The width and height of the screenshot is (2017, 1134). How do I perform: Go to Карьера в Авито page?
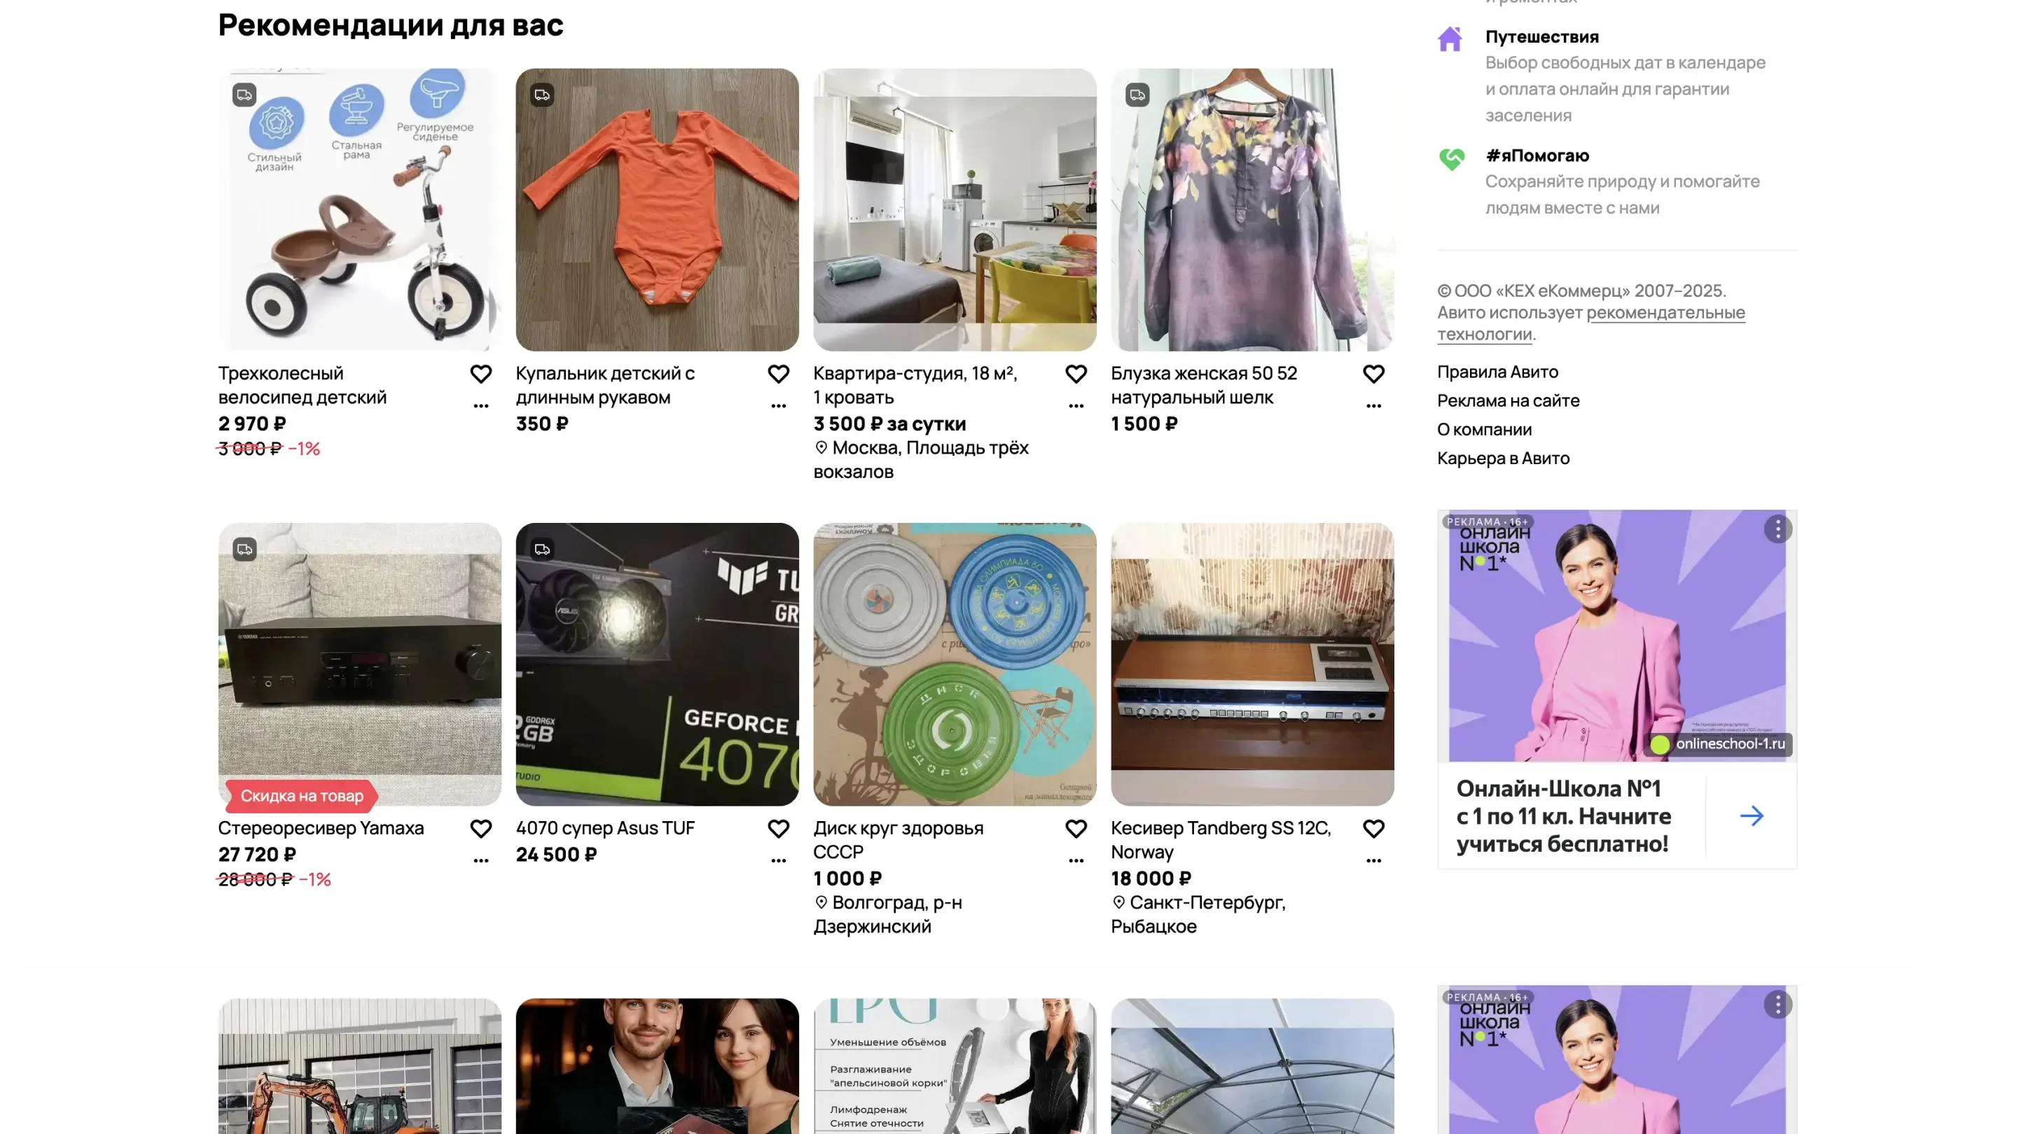pos(1502,458)
